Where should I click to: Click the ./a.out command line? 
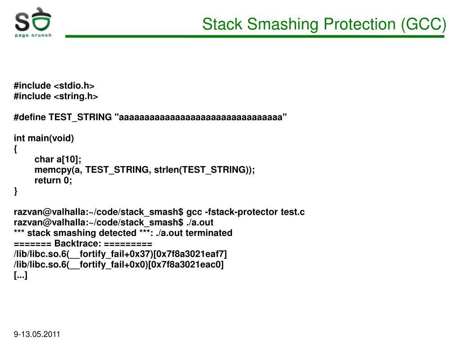tap(114, 222)
